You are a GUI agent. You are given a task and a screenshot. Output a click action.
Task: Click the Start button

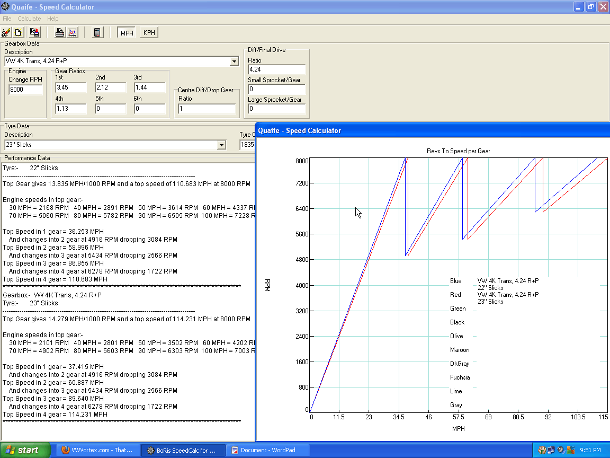point(25,450)
